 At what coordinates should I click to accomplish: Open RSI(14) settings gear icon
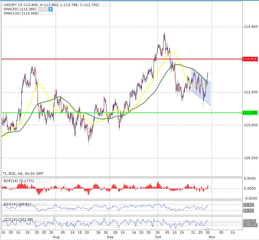point(39,204)
